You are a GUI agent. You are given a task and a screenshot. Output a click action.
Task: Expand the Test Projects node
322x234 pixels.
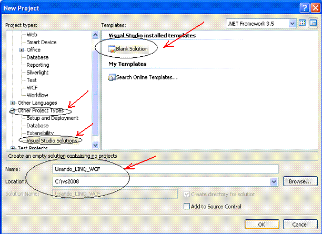point(13,148)
